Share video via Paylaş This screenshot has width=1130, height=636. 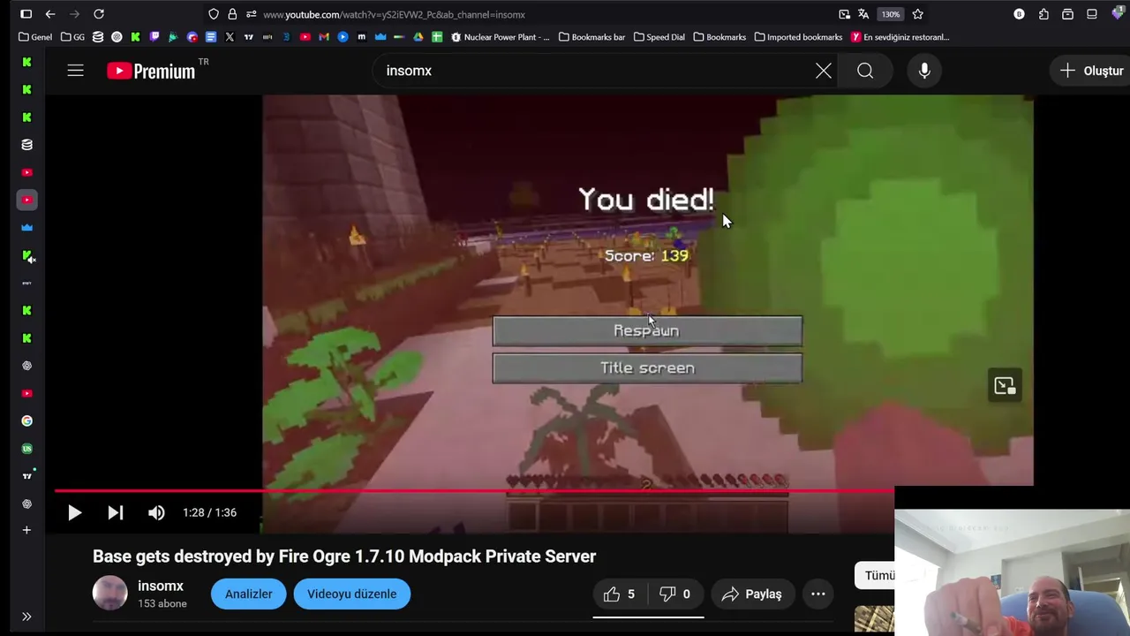pyautogui.click(x=751, y=594)
